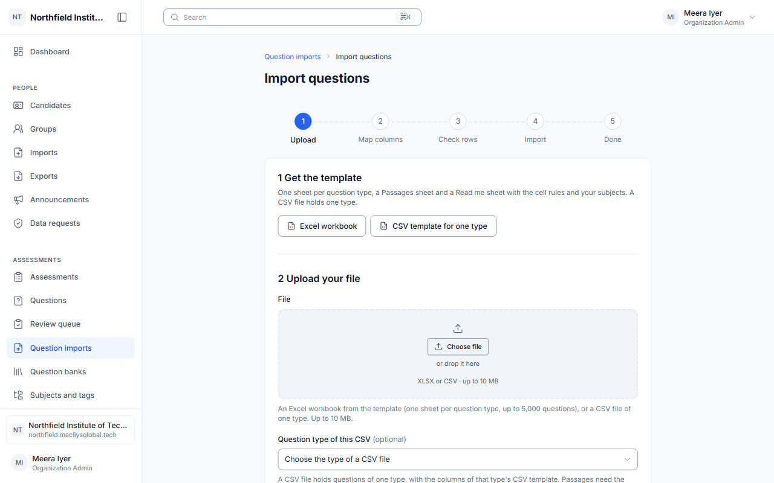The width and height of the screenshot is (774, 483).
Task: Click the Exports download-file icon
Action: (x=18, y=176)
